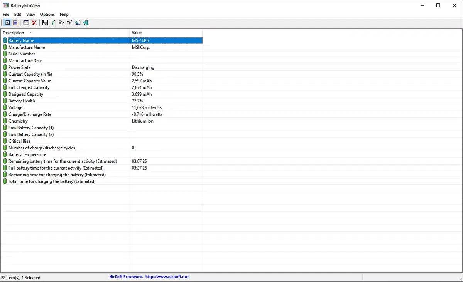The width and height of the screenshot is (463, 282).
Task: Click the MSI Corp. value cell
Action: click(141, 47)
